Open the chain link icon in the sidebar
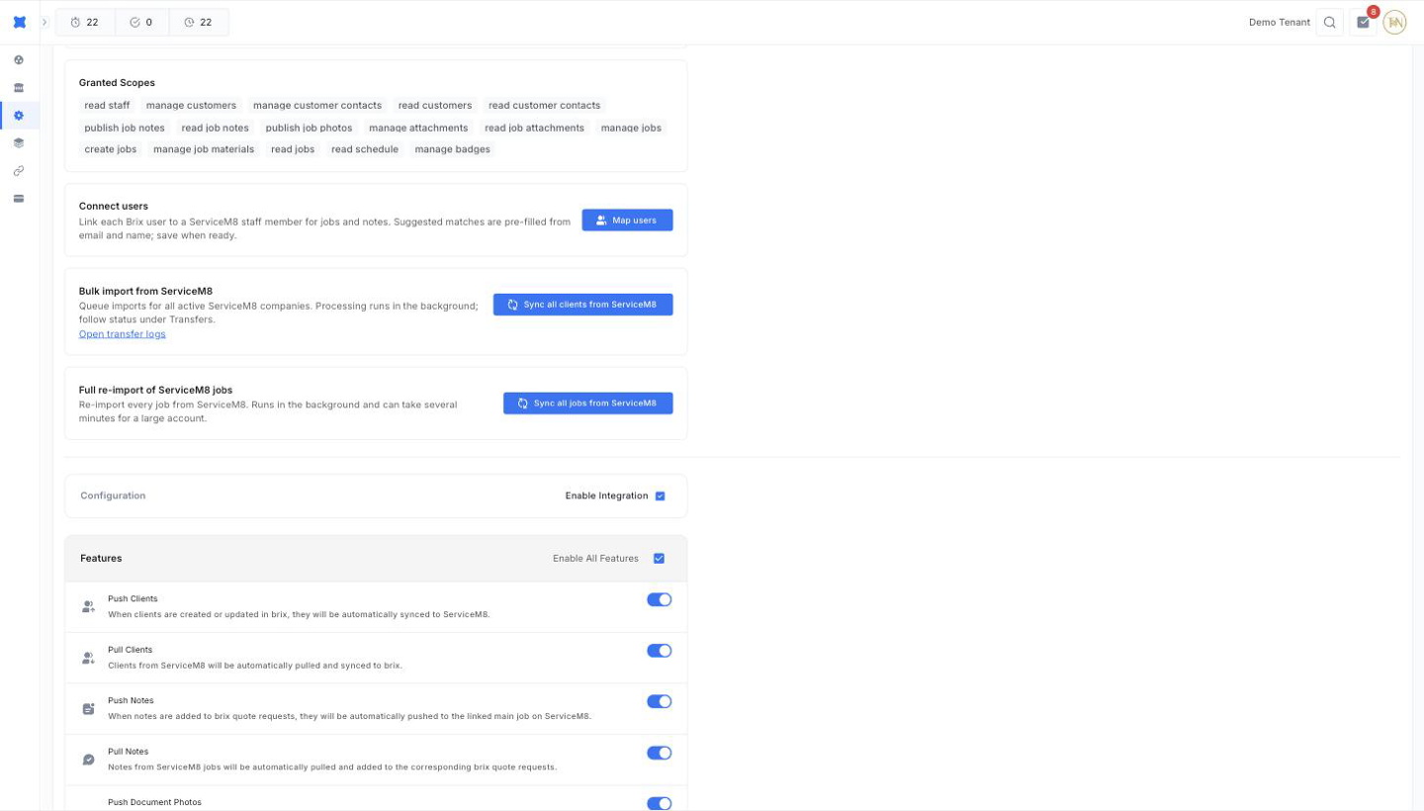 [19, 171]
